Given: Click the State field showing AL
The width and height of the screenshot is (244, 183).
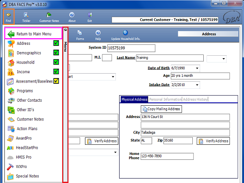Looking at the screenshot, I should point(146,141).
